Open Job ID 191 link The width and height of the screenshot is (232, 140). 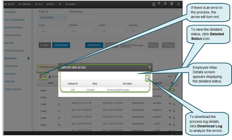pyautogui.click(x=59, y=111)
